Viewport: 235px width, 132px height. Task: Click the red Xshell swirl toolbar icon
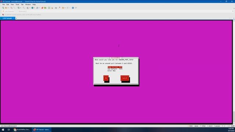pyautogui.click(x=42, y=8)
